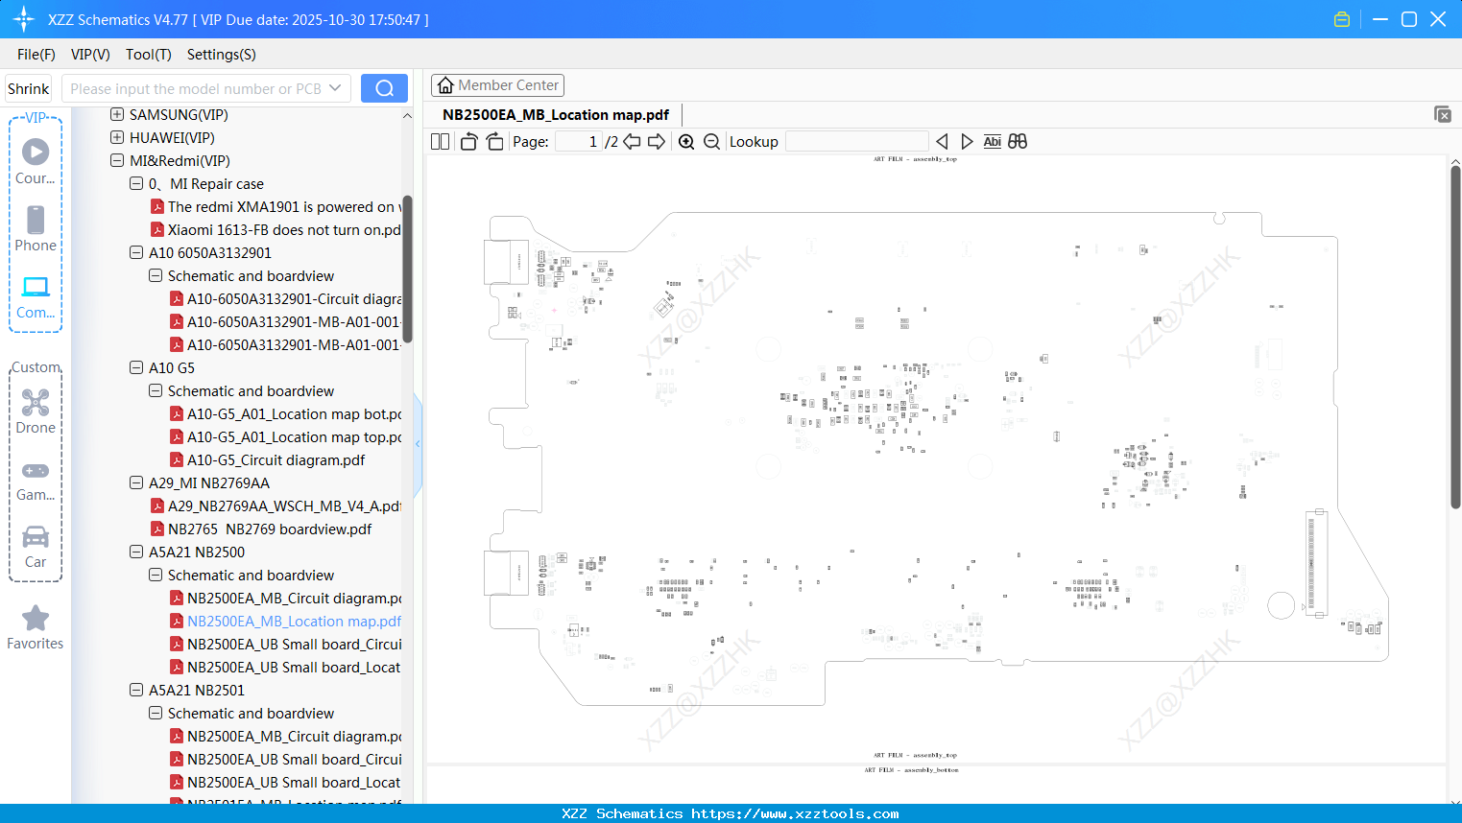Image resolution: width=1462 pixels, height=823 pixels.
Task: Select the Computer category
Action: 36,296
